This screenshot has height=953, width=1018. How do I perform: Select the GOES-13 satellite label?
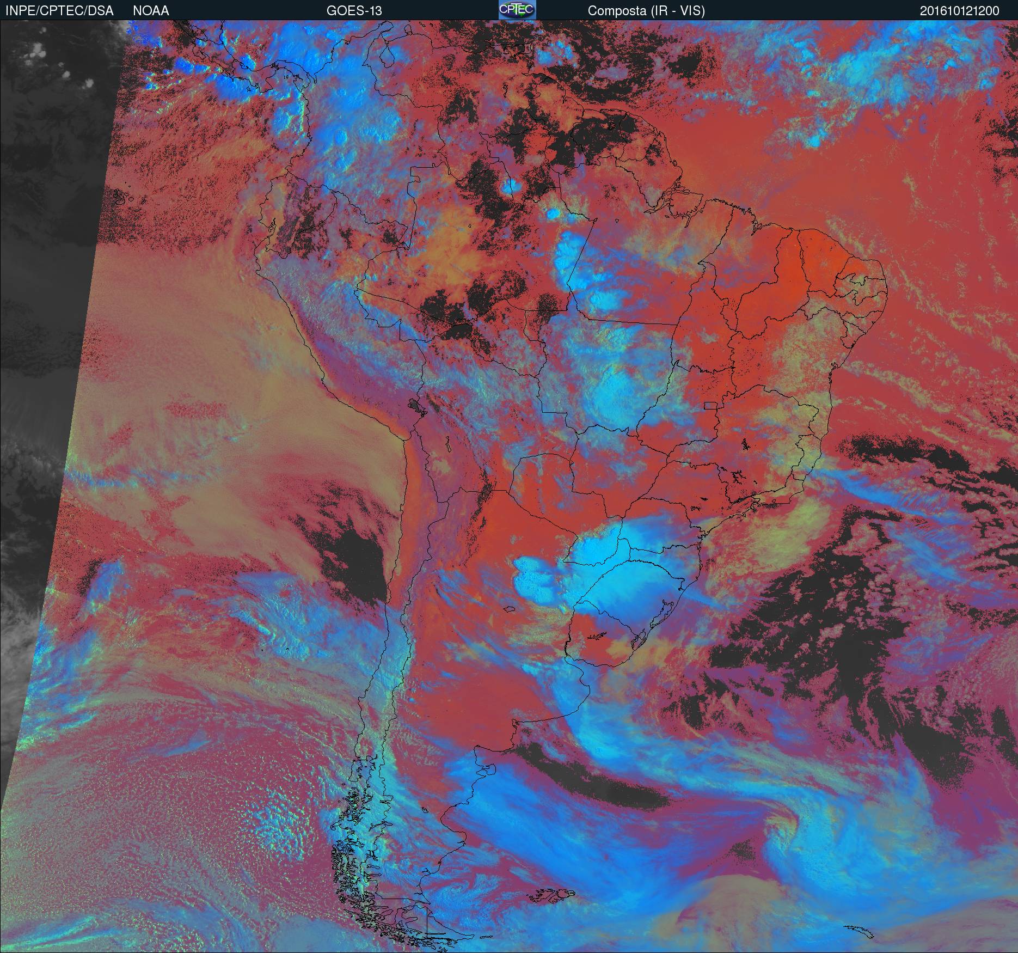[354, 11]
